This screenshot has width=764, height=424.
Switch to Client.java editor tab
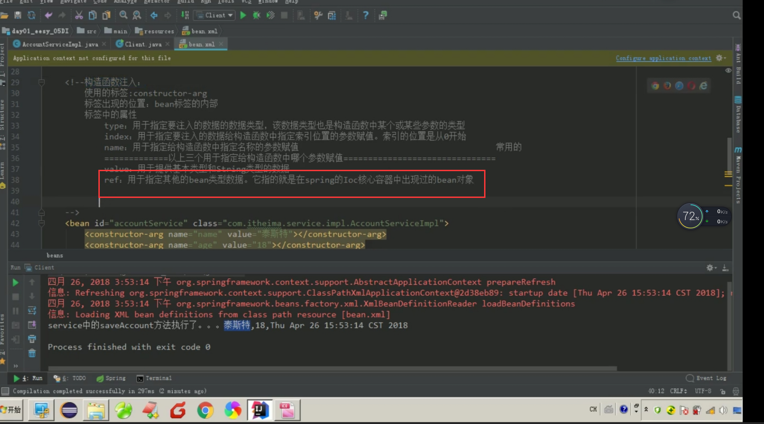point(139,44)
